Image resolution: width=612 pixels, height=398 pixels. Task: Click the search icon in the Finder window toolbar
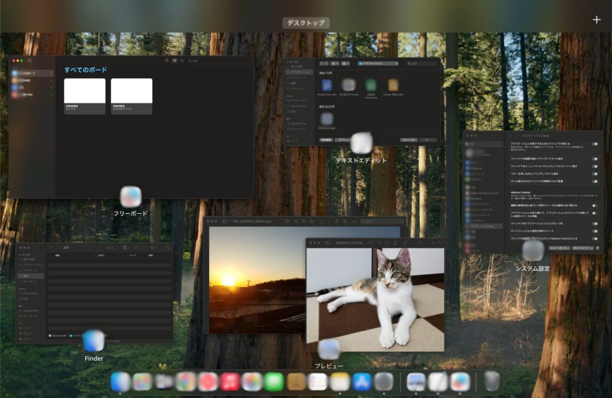click(x=167, y=247)
